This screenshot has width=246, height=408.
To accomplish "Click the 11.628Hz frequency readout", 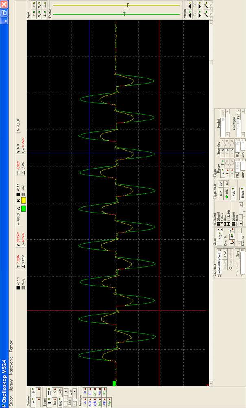I will tap(229, 215).
